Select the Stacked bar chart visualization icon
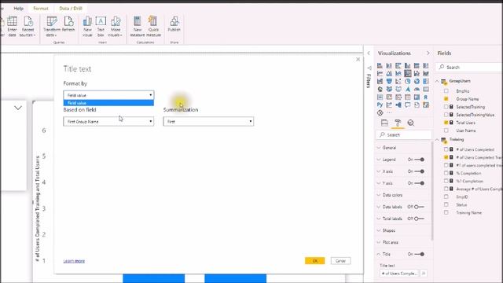 tap(380, 65)
